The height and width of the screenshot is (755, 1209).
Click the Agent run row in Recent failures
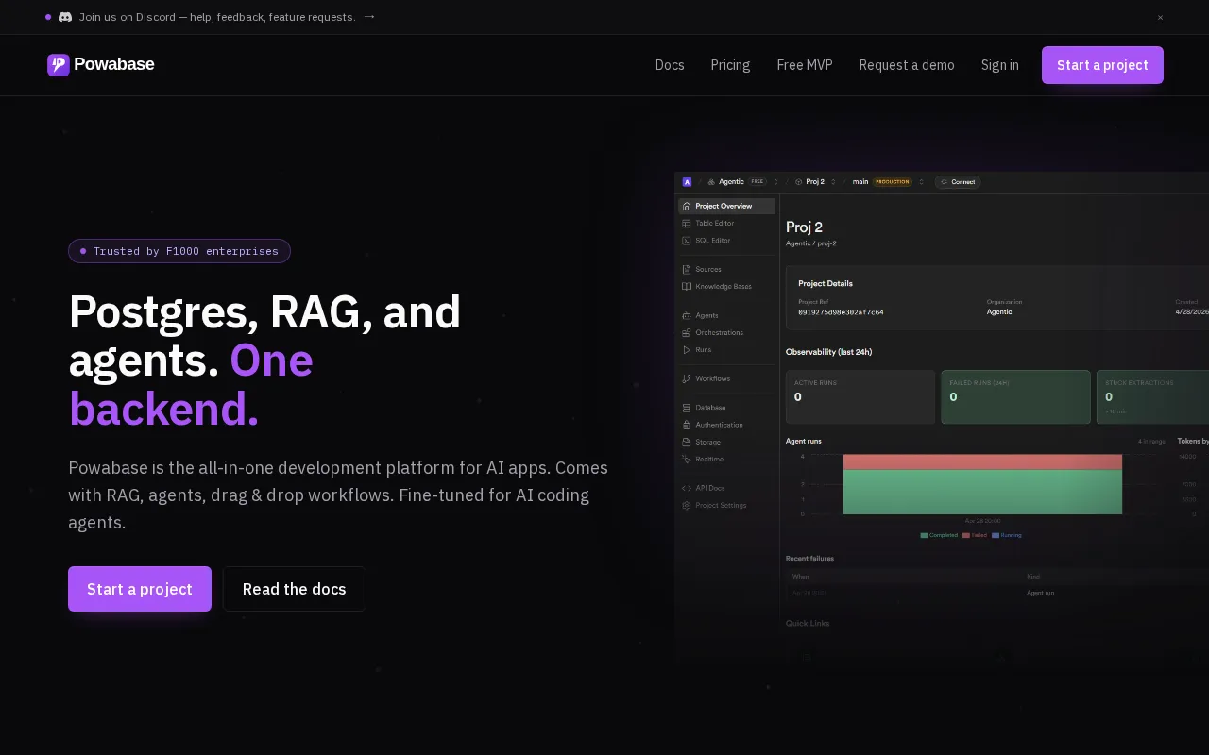[x=997, y=593]
